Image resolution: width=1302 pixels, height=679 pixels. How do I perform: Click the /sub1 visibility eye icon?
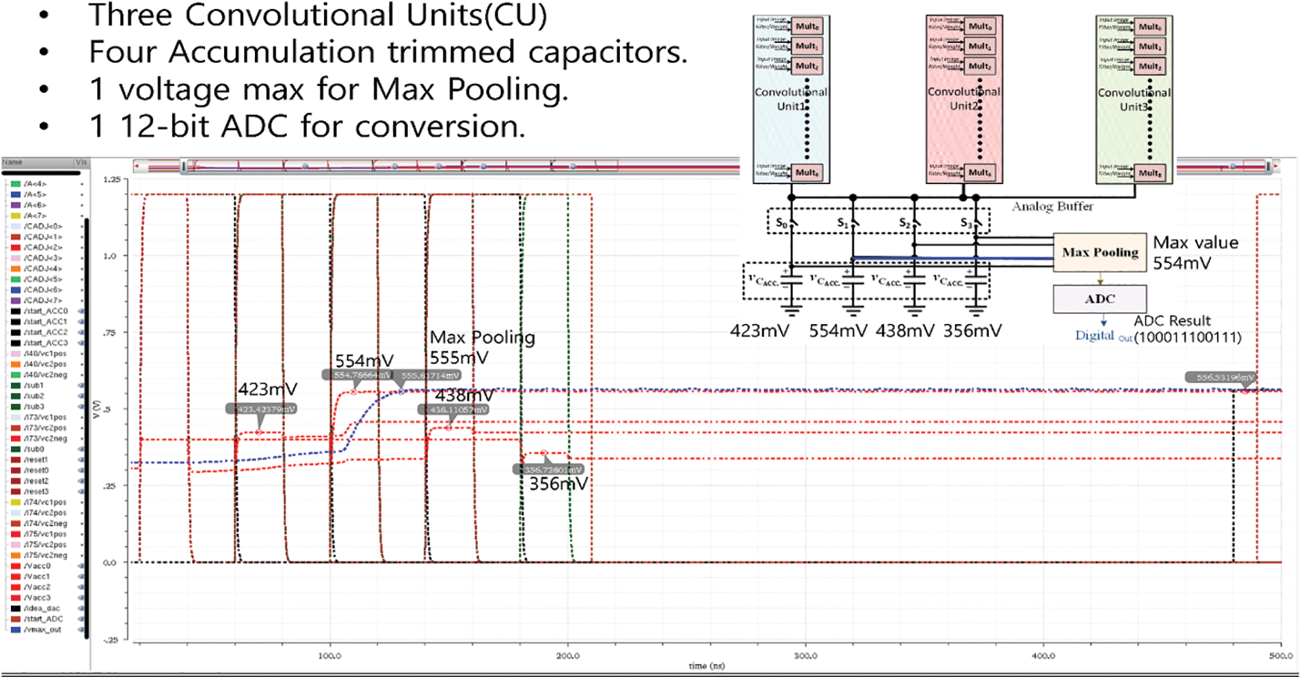click(81, 386)
